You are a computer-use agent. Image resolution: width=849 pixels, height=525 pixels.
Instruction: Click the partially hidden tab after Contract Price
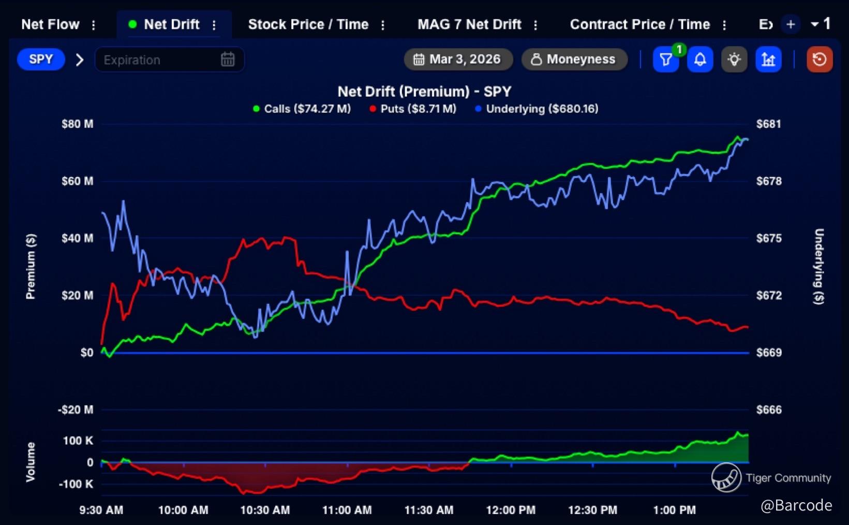click(766, 24)
